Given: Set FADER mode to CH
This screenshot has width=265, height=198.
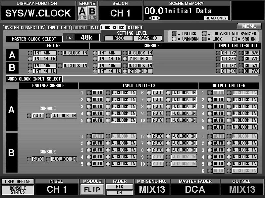Looking at the screenshot, I should (120, 193).
